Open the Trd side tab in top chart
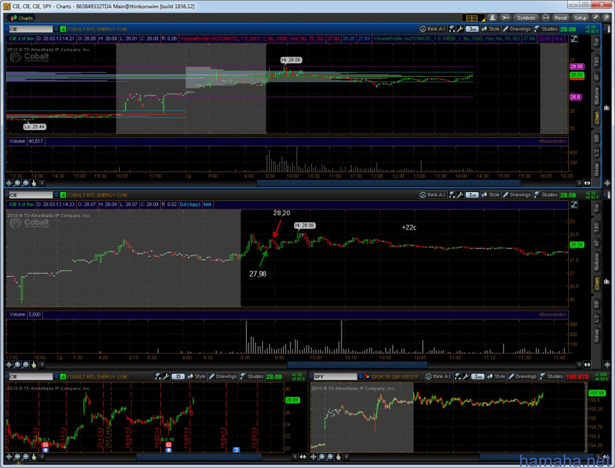This screenshot has width=615, height=468. 596,42
